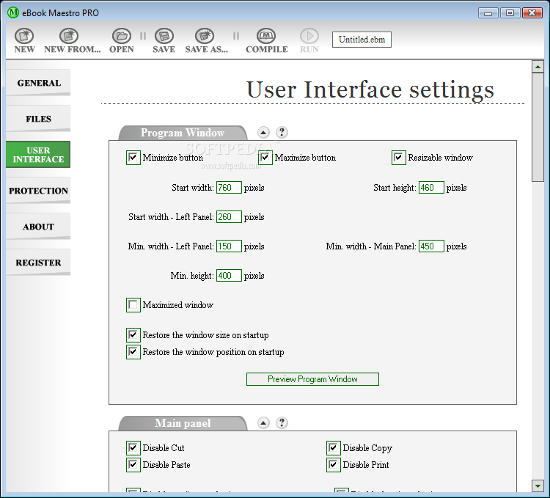Open the GENERAL settings tab
Screen dimensions: 550x498
pyautogui.click(x=38, y=83)
